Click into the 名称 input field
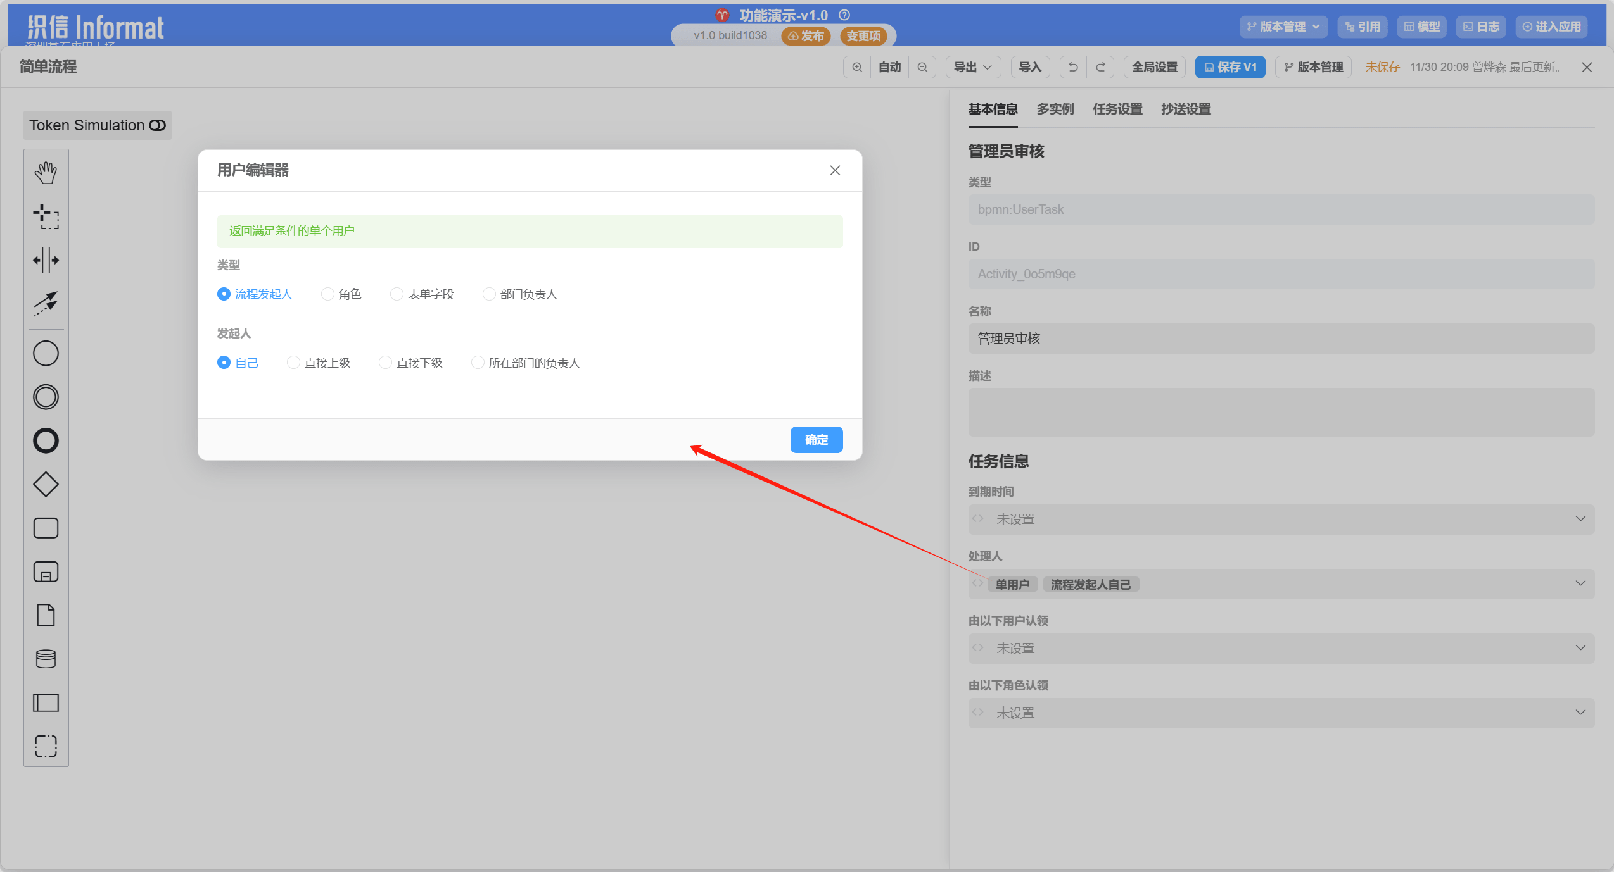The width and height of the screenshot is (1614, 872). point(1281,339)
